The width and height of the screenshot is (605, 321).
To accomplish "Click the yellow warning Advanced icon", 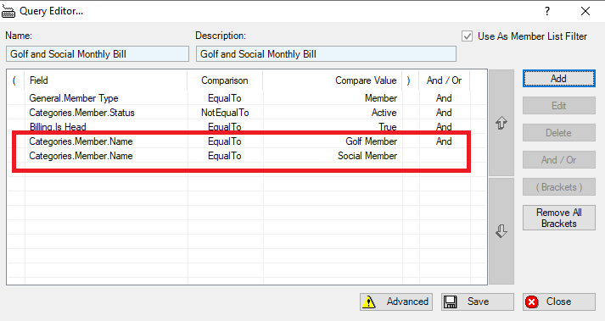I will pos(369,302).
